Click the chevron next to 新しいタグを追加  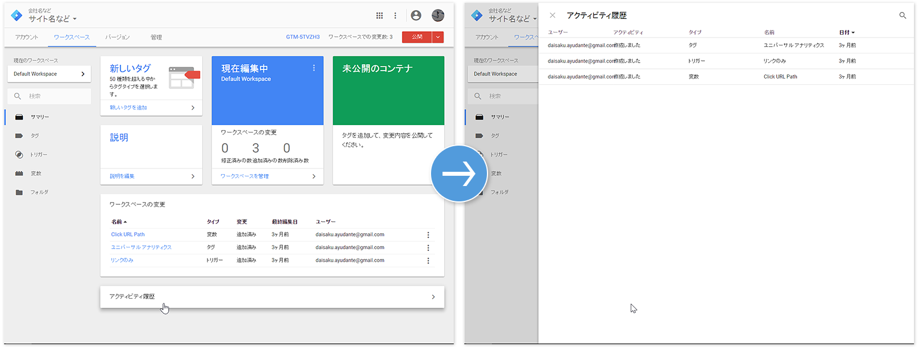click(193, 108)
